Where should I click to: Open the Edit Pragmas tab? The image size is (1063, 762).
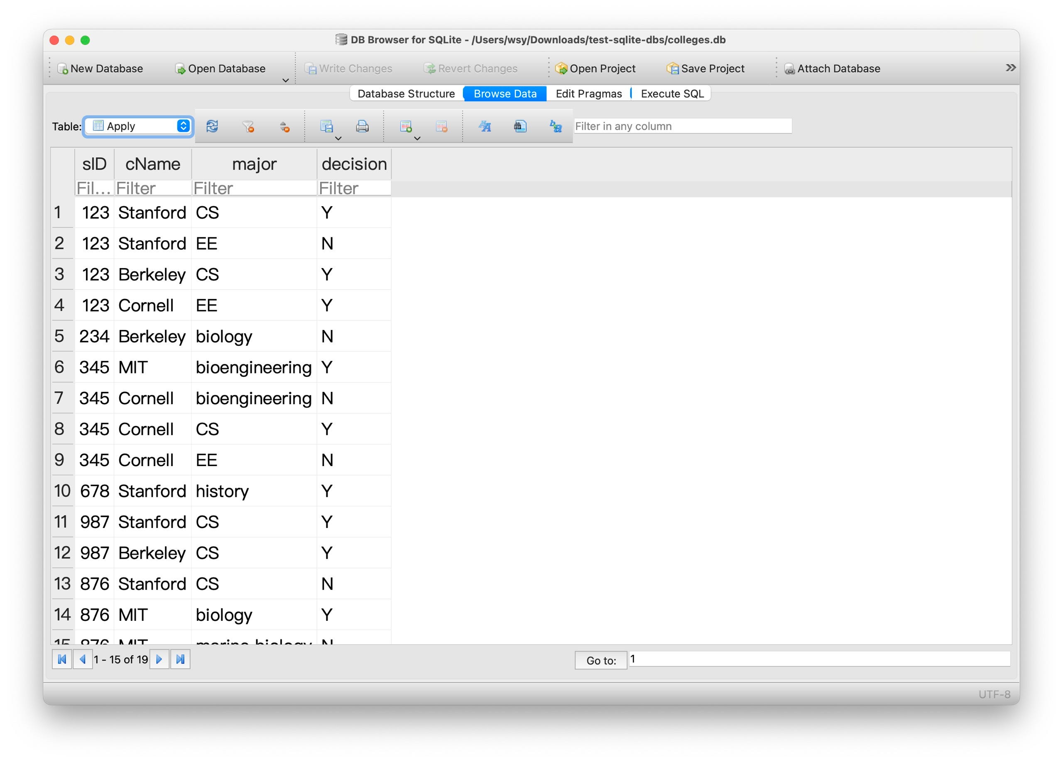pyautogui.click(x=589, y=94)
